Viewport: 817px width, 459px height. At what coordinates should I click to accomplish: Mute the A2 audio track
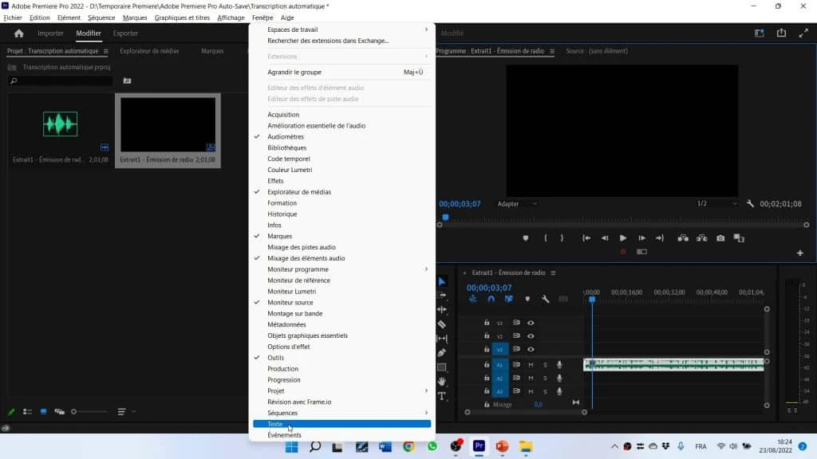point(531,379)
